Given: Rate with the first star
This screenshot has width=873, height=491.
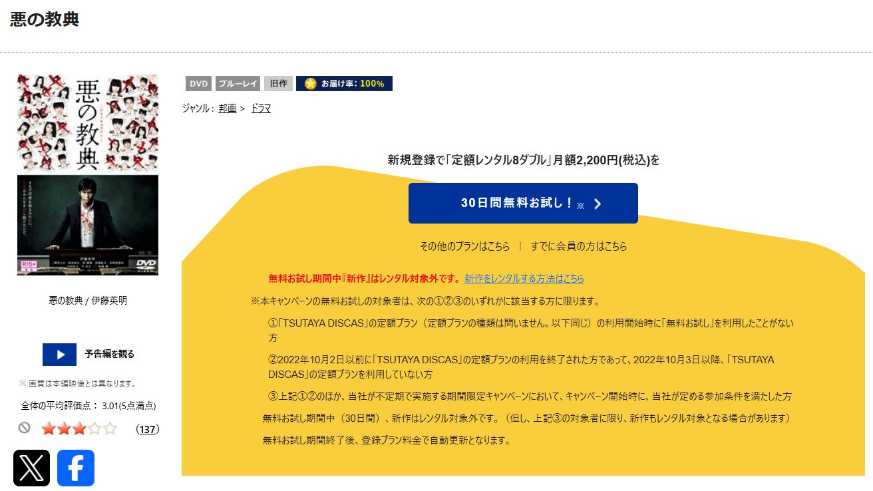Looking at the screenshot, I should coord(48,428).
